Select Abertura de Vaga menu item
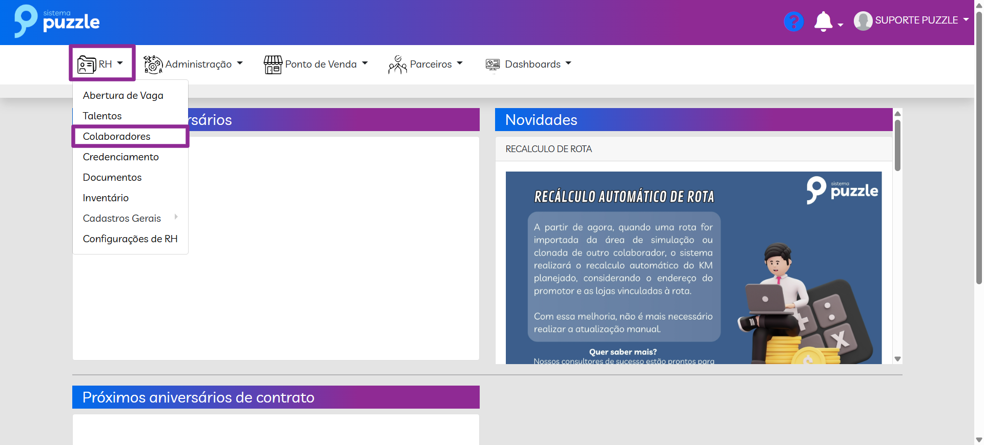This screenshot has height=445, width=984. coord(123,95)
